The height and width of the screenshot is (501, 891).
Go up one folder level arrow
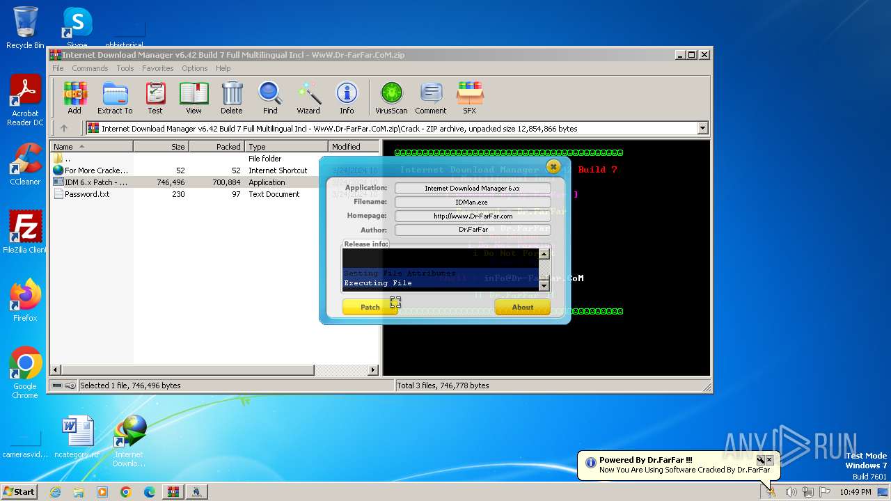pyautogui.click(x=64, y=128)
